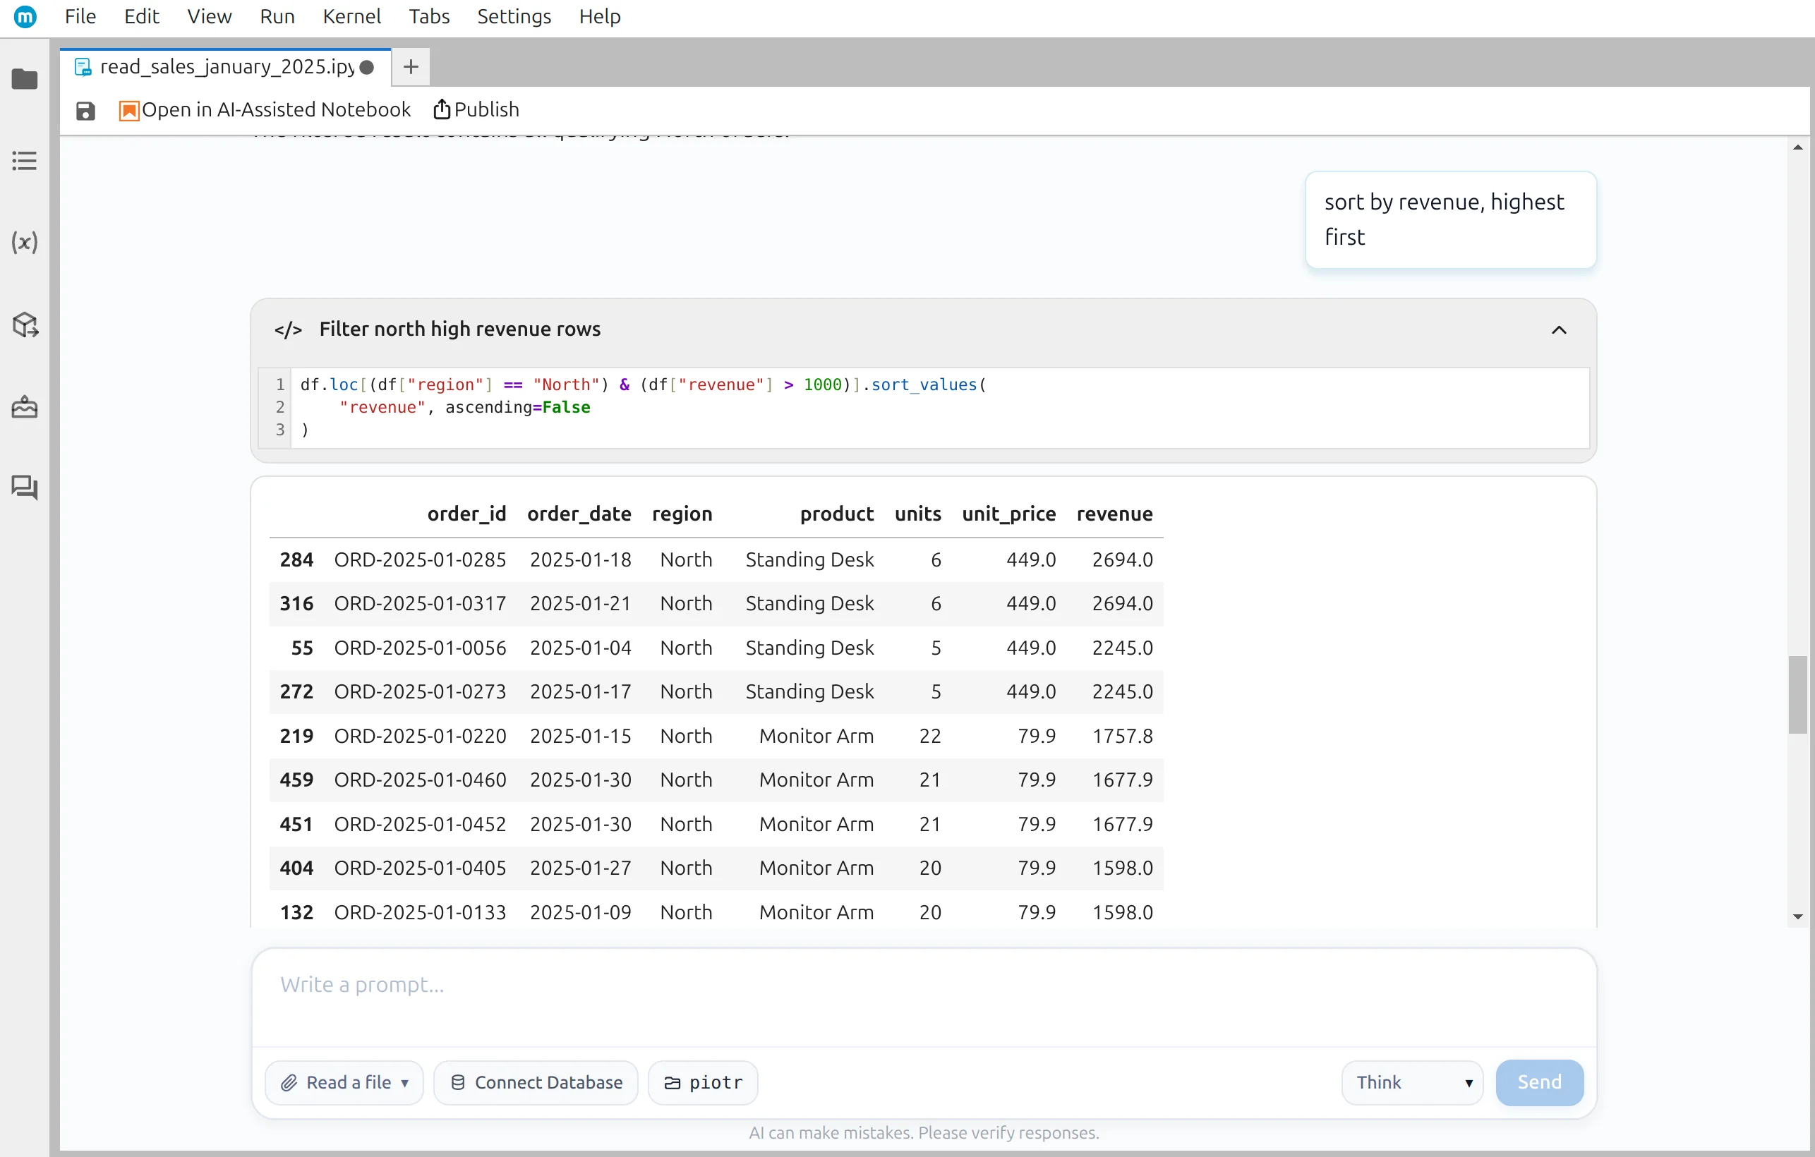
Task: Open a new launcher tab with plus
Action: (x=411, y=67)
